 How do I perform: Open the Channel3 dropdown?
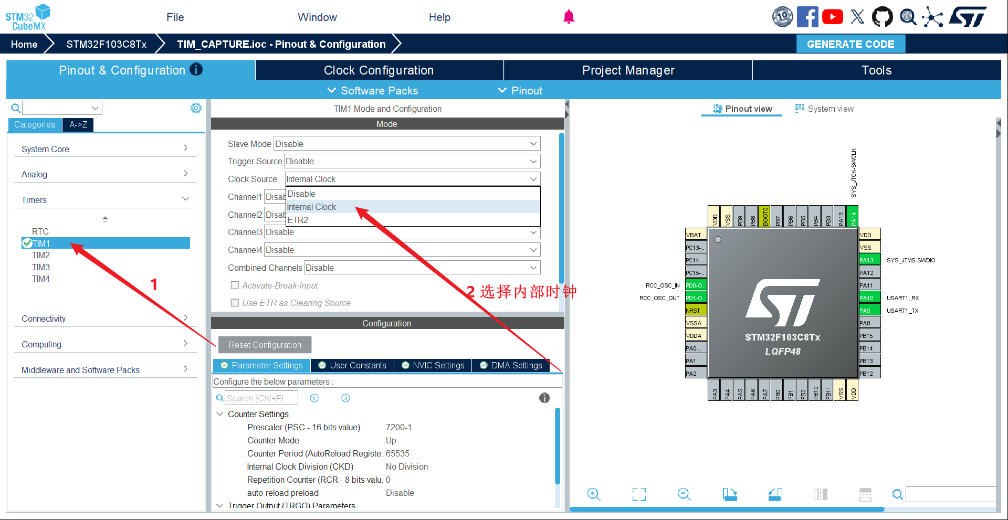[x=402, y=232]
